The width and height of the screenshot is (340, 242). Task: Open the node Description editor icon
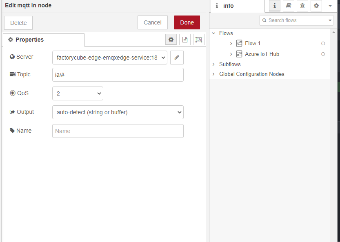pos(185,40)
